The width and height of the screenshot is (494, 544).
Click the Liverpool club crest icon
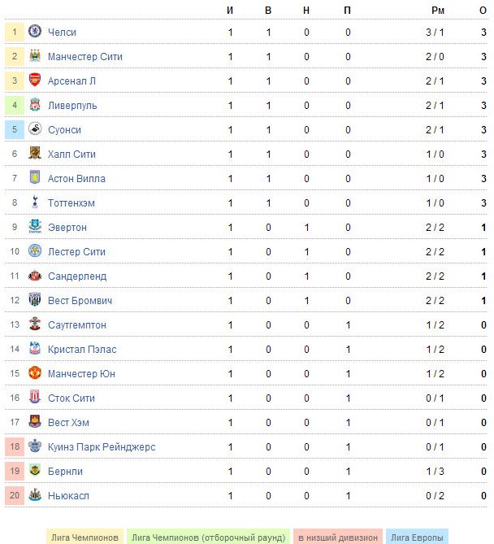tap(35, 104)
